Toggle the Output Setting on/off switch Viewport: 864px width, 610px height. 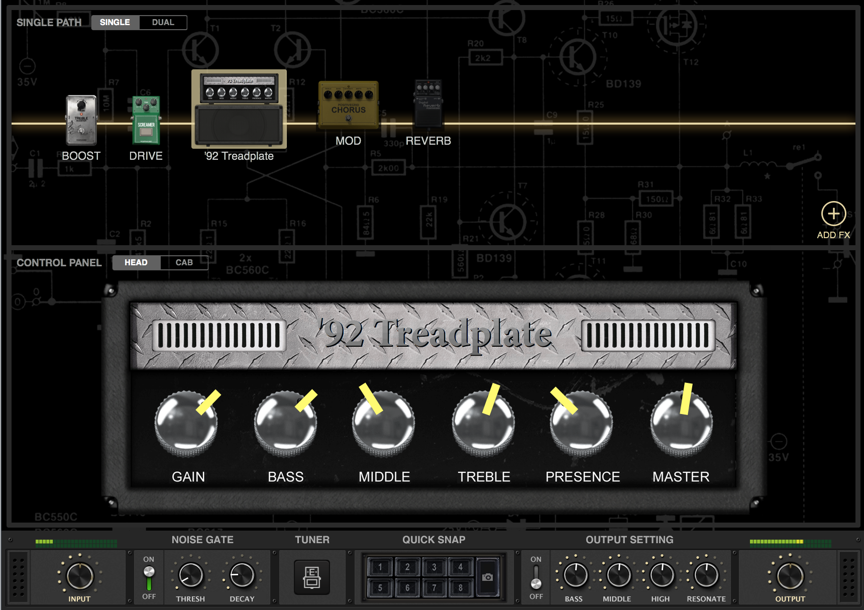click(x=536, y=578)
